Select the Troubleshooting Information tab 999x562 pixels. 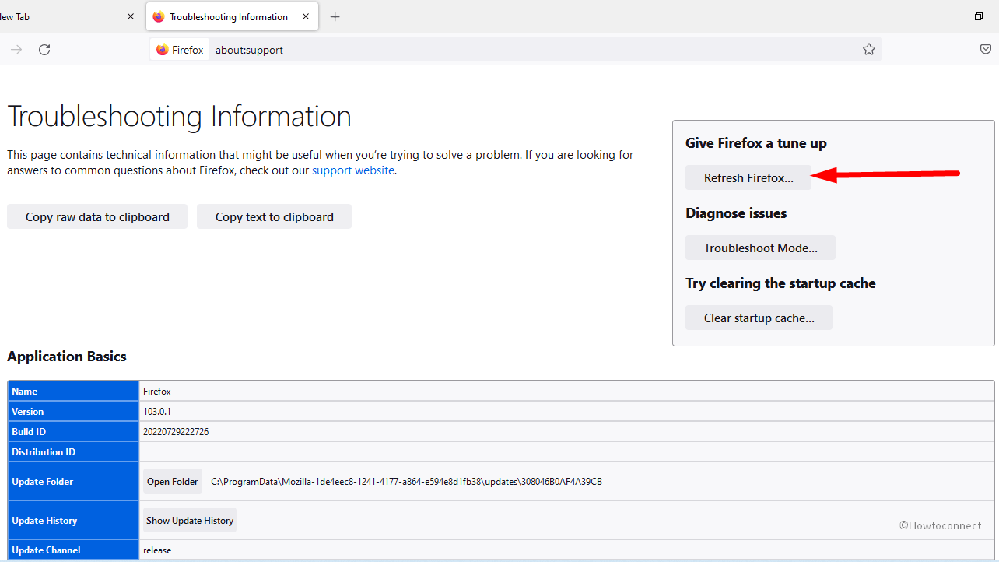tap(232, 16)
